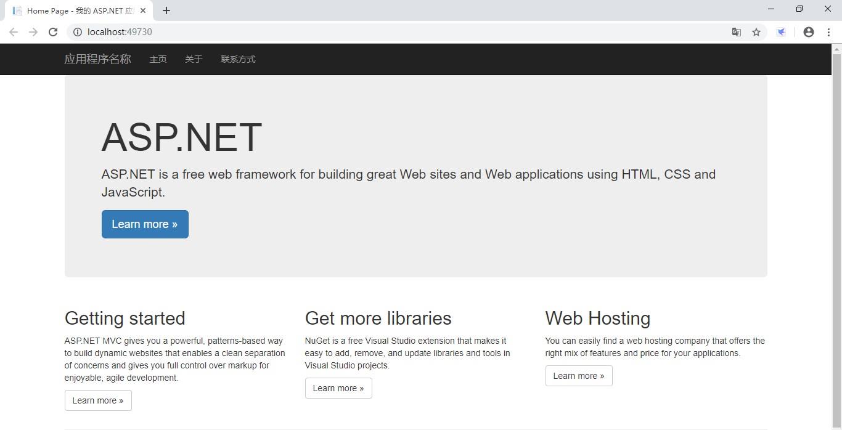Click Learn more under Web Hosting
Viewport: 842px width, 430px height.
tap(579, 376)
